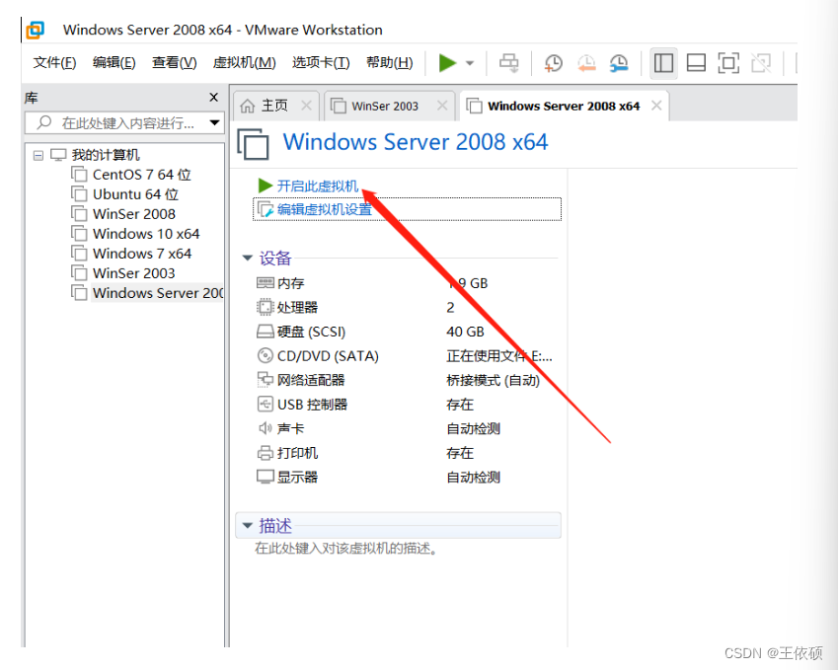Click the 网络适配器 network adapter row
The image size is (838, 670).
[x=407, y=380]
